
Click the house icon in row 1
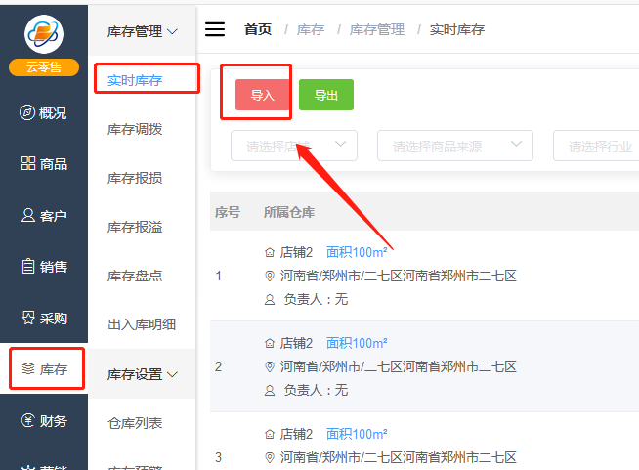click(270, 253)
